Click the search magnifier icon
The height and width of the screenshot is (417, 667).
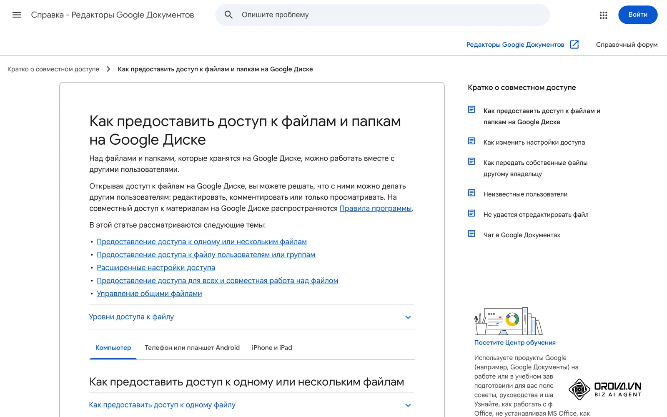pyautogui.click(x=228, y=15)
